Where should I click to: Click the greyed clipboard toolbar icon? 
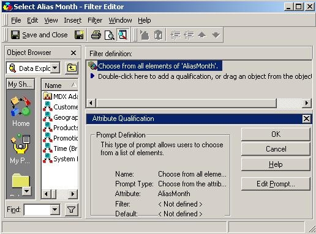coord(158,35)
